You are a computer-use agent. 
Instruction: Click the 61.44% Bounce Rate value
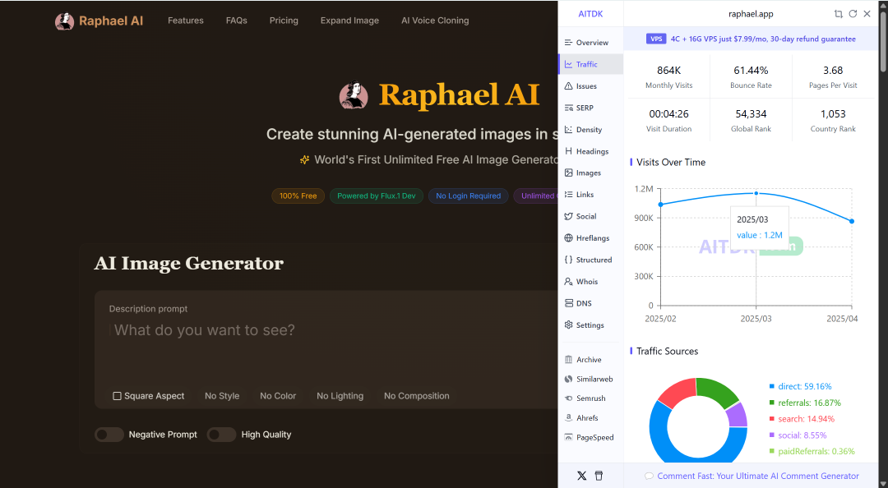pos(751,70)
